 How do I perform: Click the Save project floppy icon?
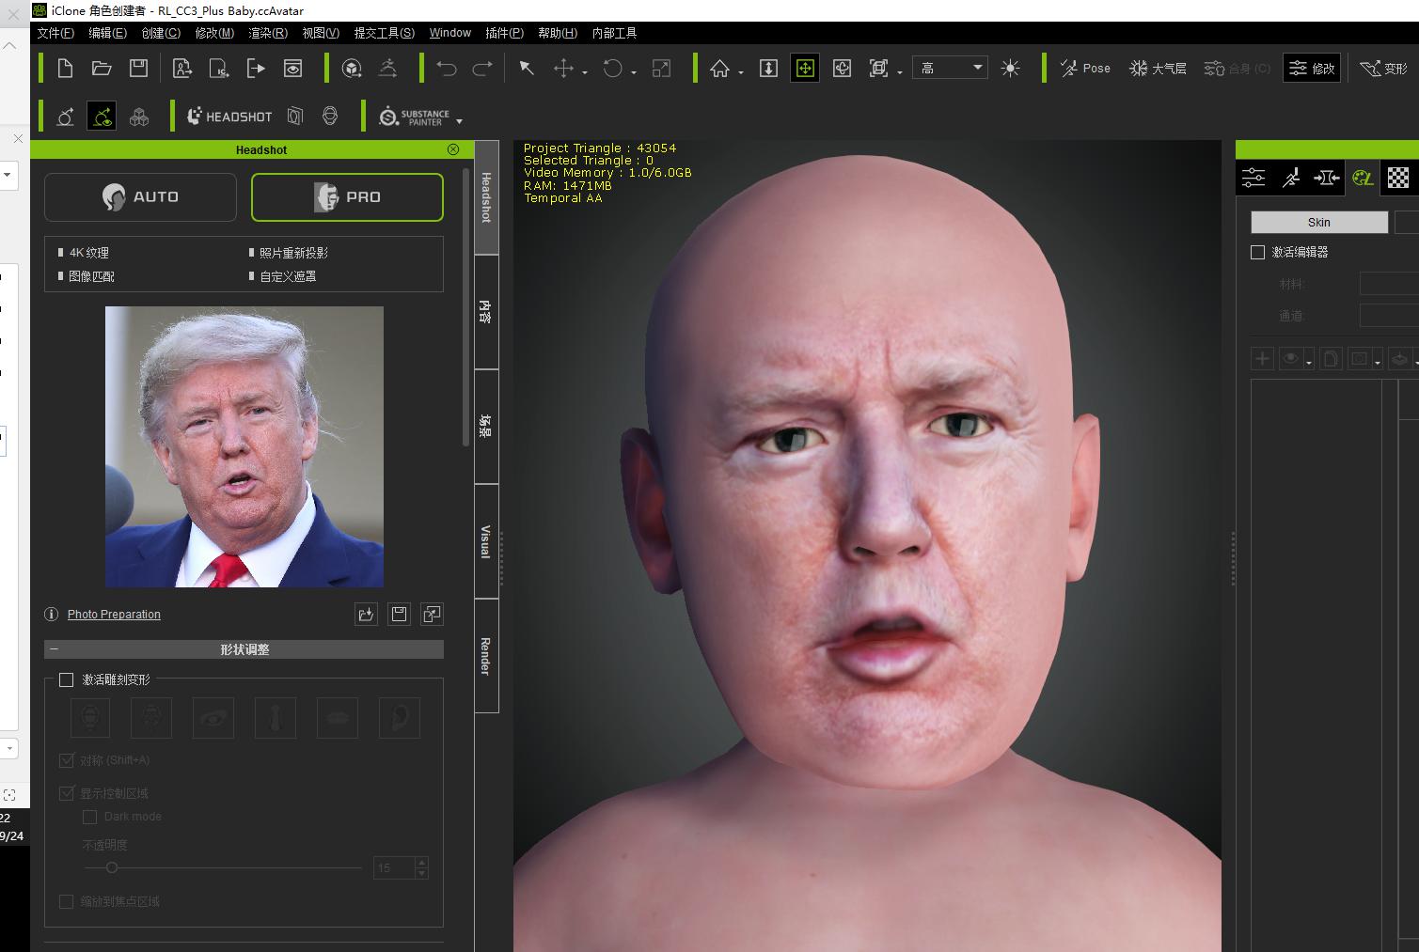click(x=138, y=68)
